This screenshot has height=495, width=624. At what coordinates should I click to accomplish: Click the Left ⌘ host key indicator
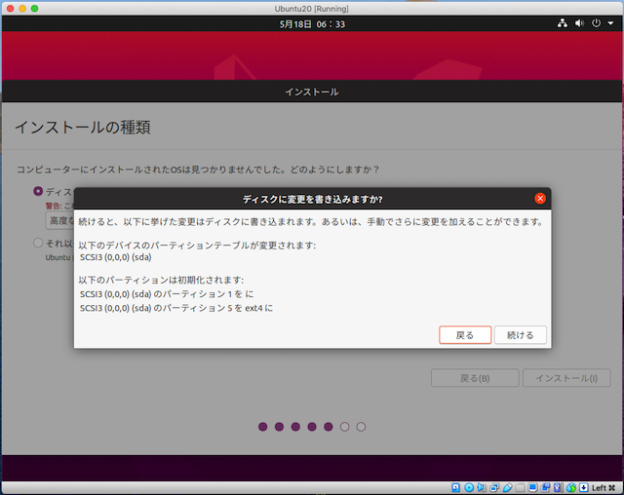pyautogui.click(x=604, y=488)
